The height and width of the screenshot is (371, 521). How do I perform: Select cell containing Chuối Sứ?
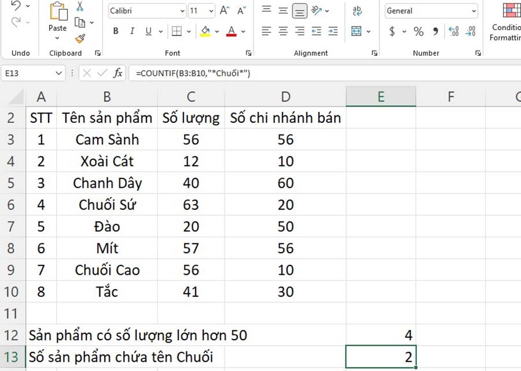(107, 205)
